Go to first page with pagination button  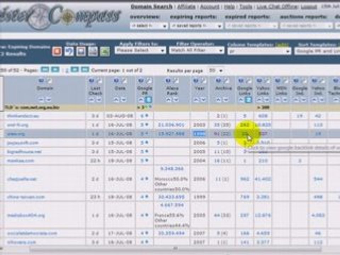[45, 70]
